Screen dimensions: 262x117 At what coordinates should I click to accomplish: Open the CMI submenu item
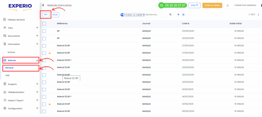click(x=7, y=75)
